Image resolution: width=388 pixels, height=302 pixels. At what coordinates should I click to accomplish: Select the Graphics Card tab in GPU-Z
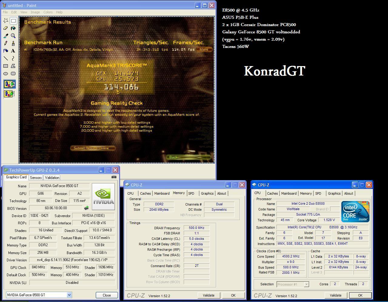pos(16,177)
